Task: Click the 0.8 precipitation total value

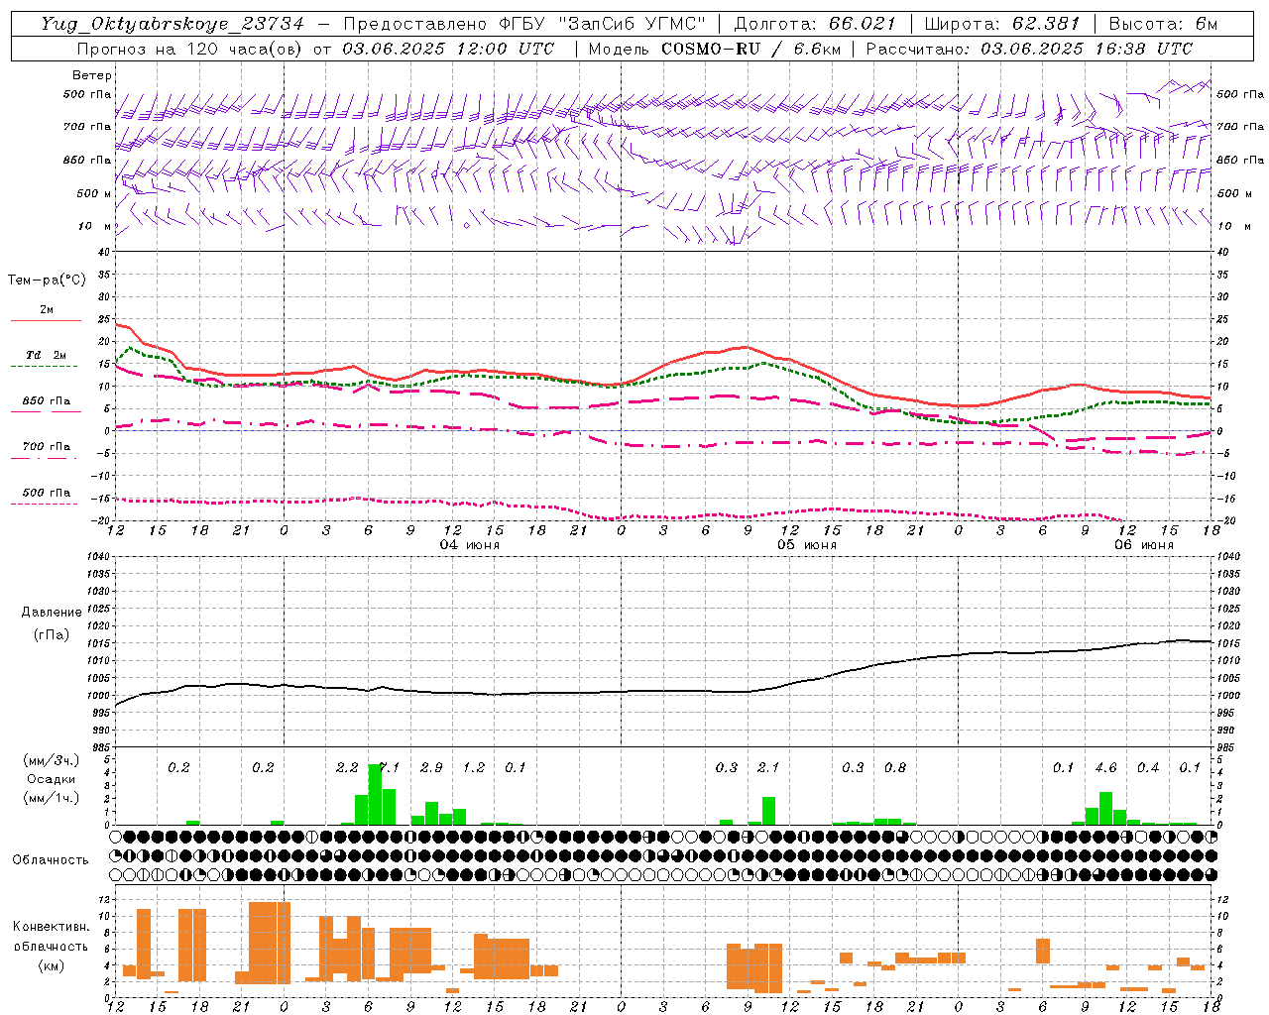Action: (895, 767)
